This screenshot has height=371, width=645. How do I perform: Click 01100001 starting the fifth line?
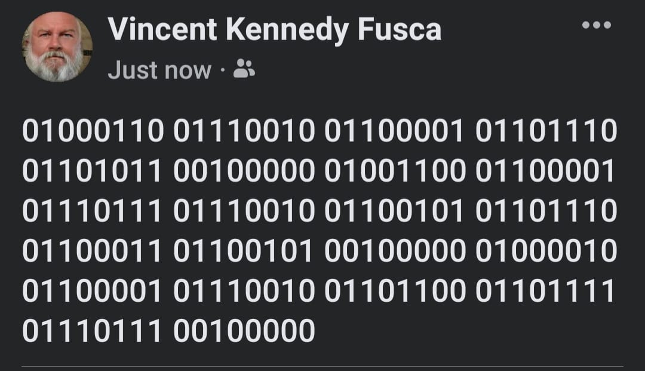click(93, 291)
